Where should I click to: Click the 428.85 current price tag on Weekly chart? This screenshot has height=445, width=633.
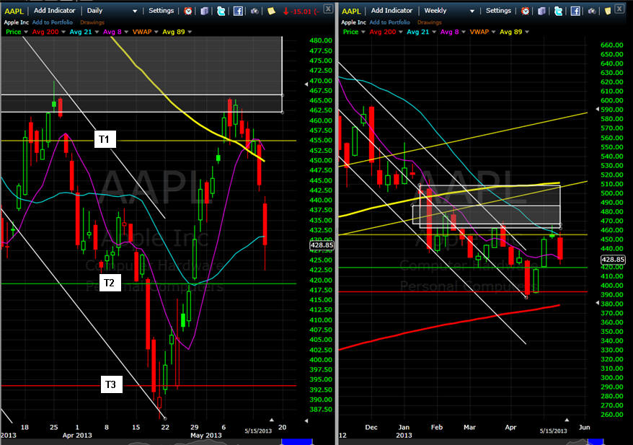(613, 260)
